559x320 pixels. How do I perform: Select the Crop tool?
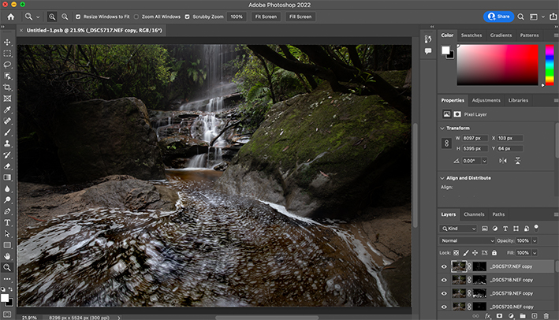[x=7, y=87]
